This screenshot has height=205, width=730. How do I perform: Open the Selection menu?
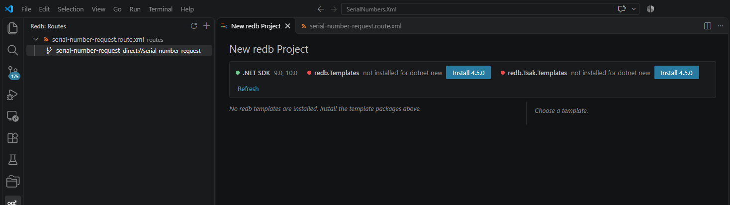[71, 9]
